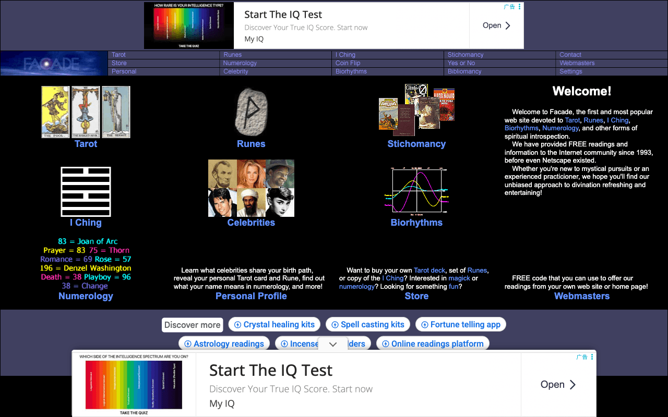This screenshot has width=668, height=417.
Task: Click the Numerology colorful numbers image
Action: coord(86,264)
